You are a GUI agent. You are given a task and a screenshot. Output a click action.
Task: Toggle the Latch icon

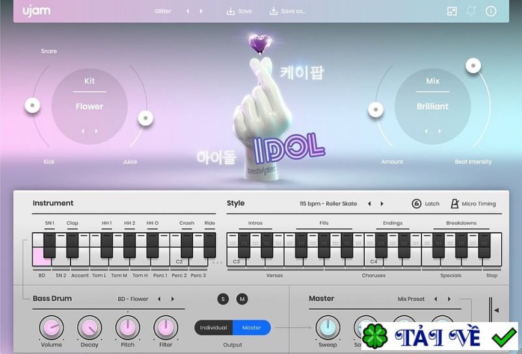[x=416, y=203]
